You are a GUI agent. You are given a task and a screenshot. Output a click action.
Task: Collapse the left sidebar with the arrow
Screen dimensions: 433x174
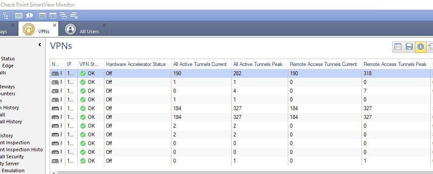40,45
